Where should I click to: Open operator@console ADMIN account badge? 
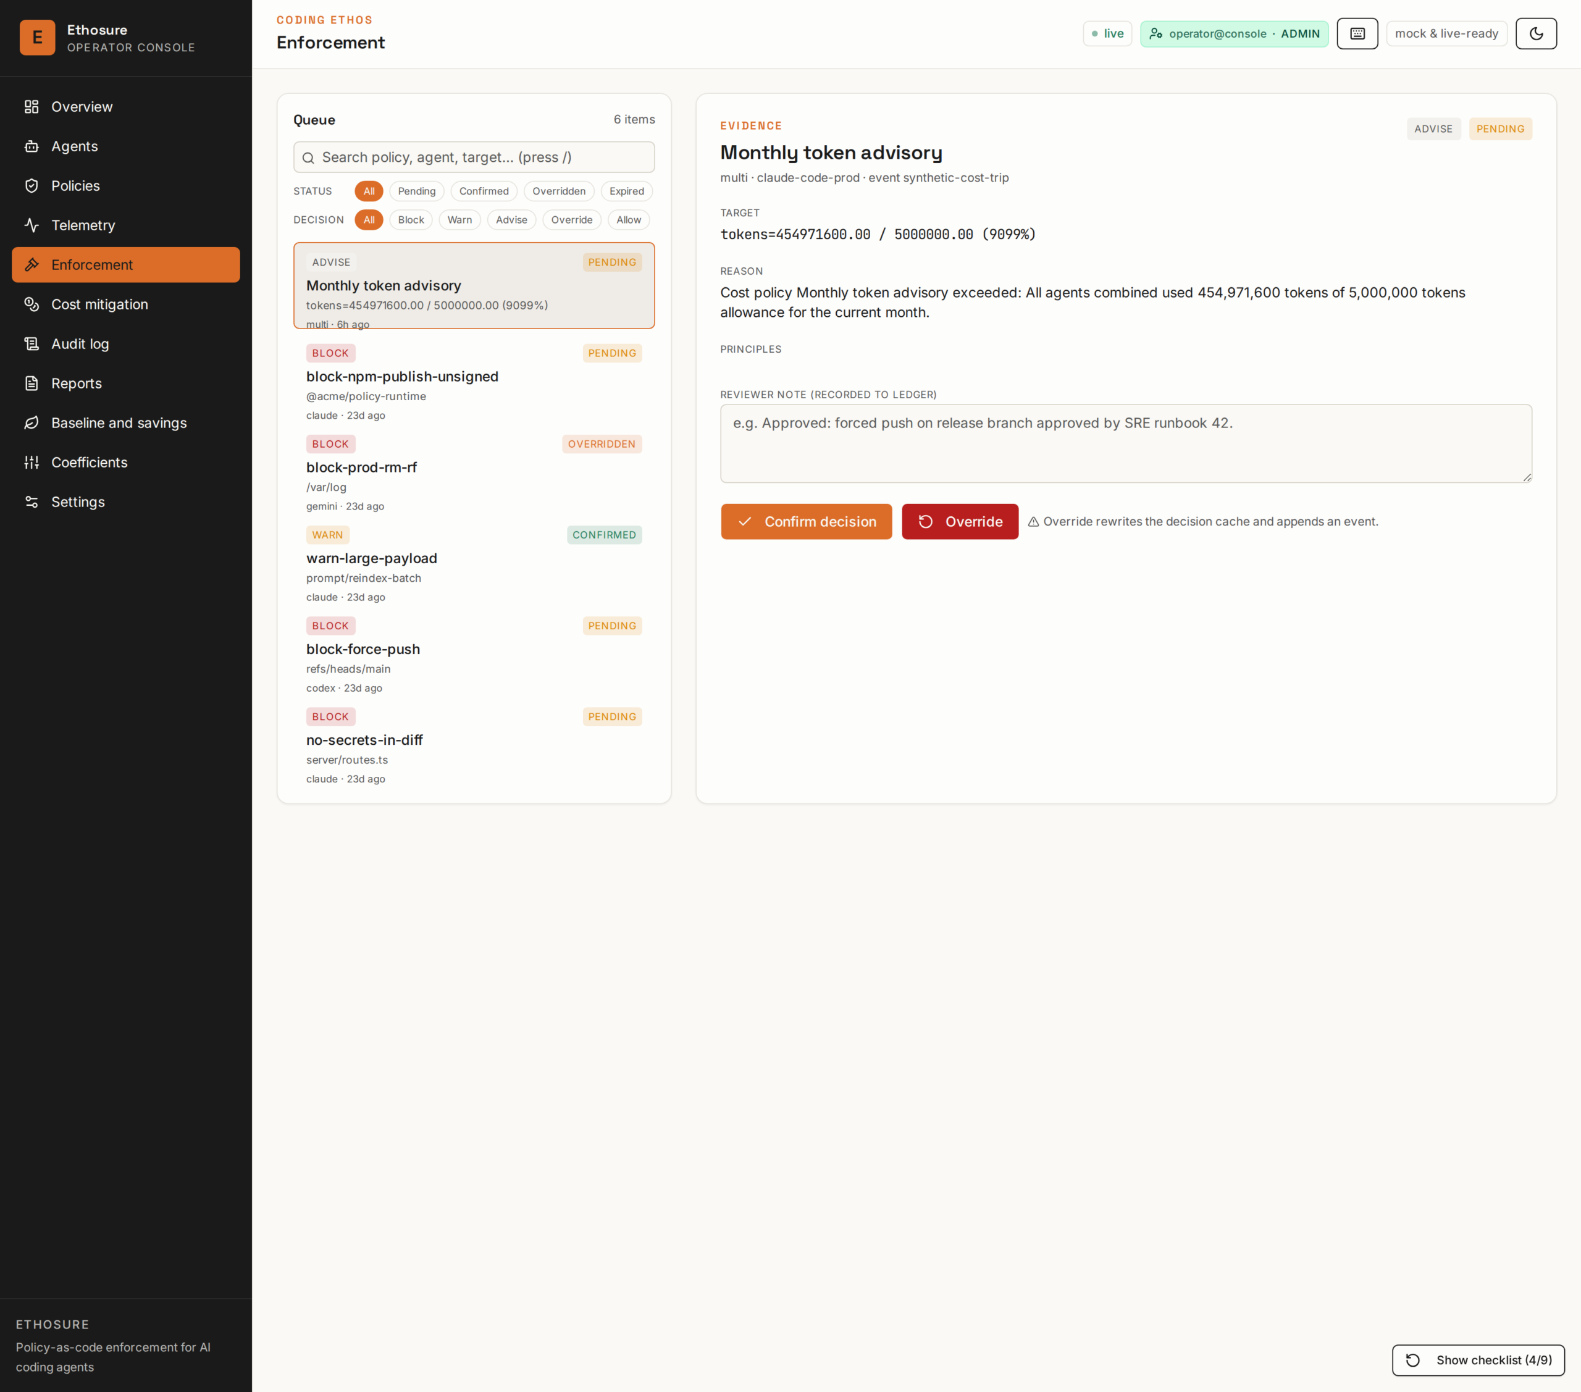tap(1234, 33)
